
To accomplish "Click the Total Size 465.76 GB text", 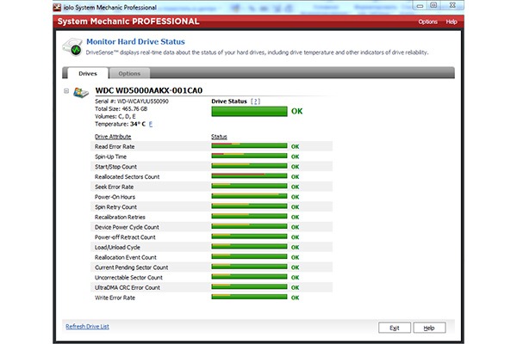I will tap(121, 109).
